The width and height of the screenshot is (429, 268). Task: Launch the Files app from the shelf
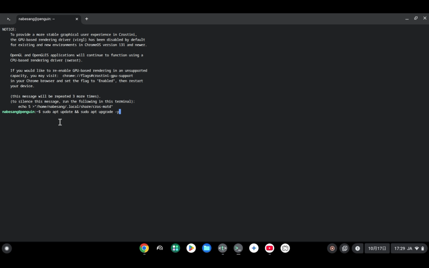click(x=206, y=248)
